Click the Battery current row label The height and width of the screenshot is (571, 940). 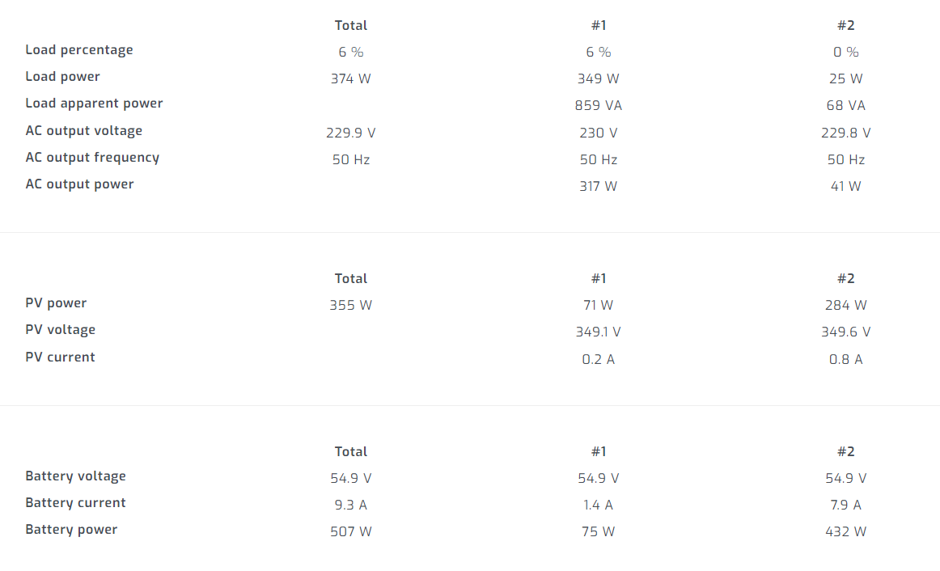point(75,503)
